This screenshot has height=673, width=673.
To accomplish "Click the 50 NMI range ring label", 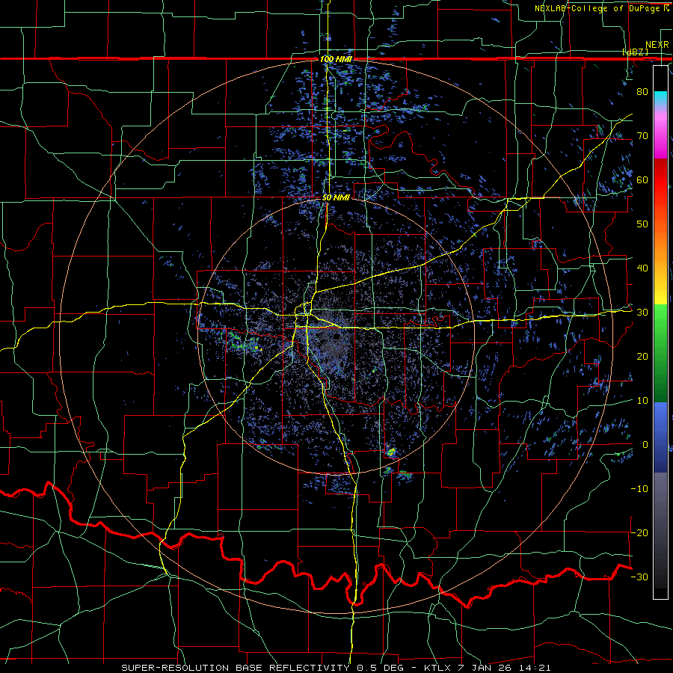I will click(336, 198).
